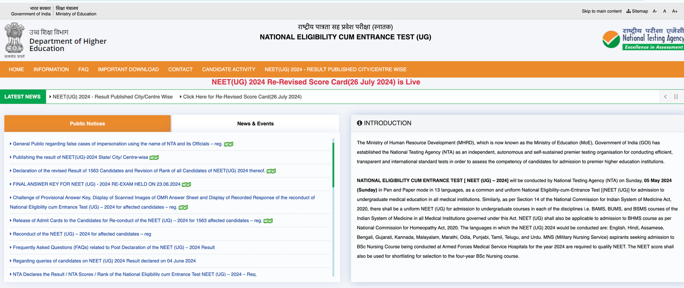Open the Final Answer Key re-exam notice
Screen dimensions: 684x288
click(97, 184)
